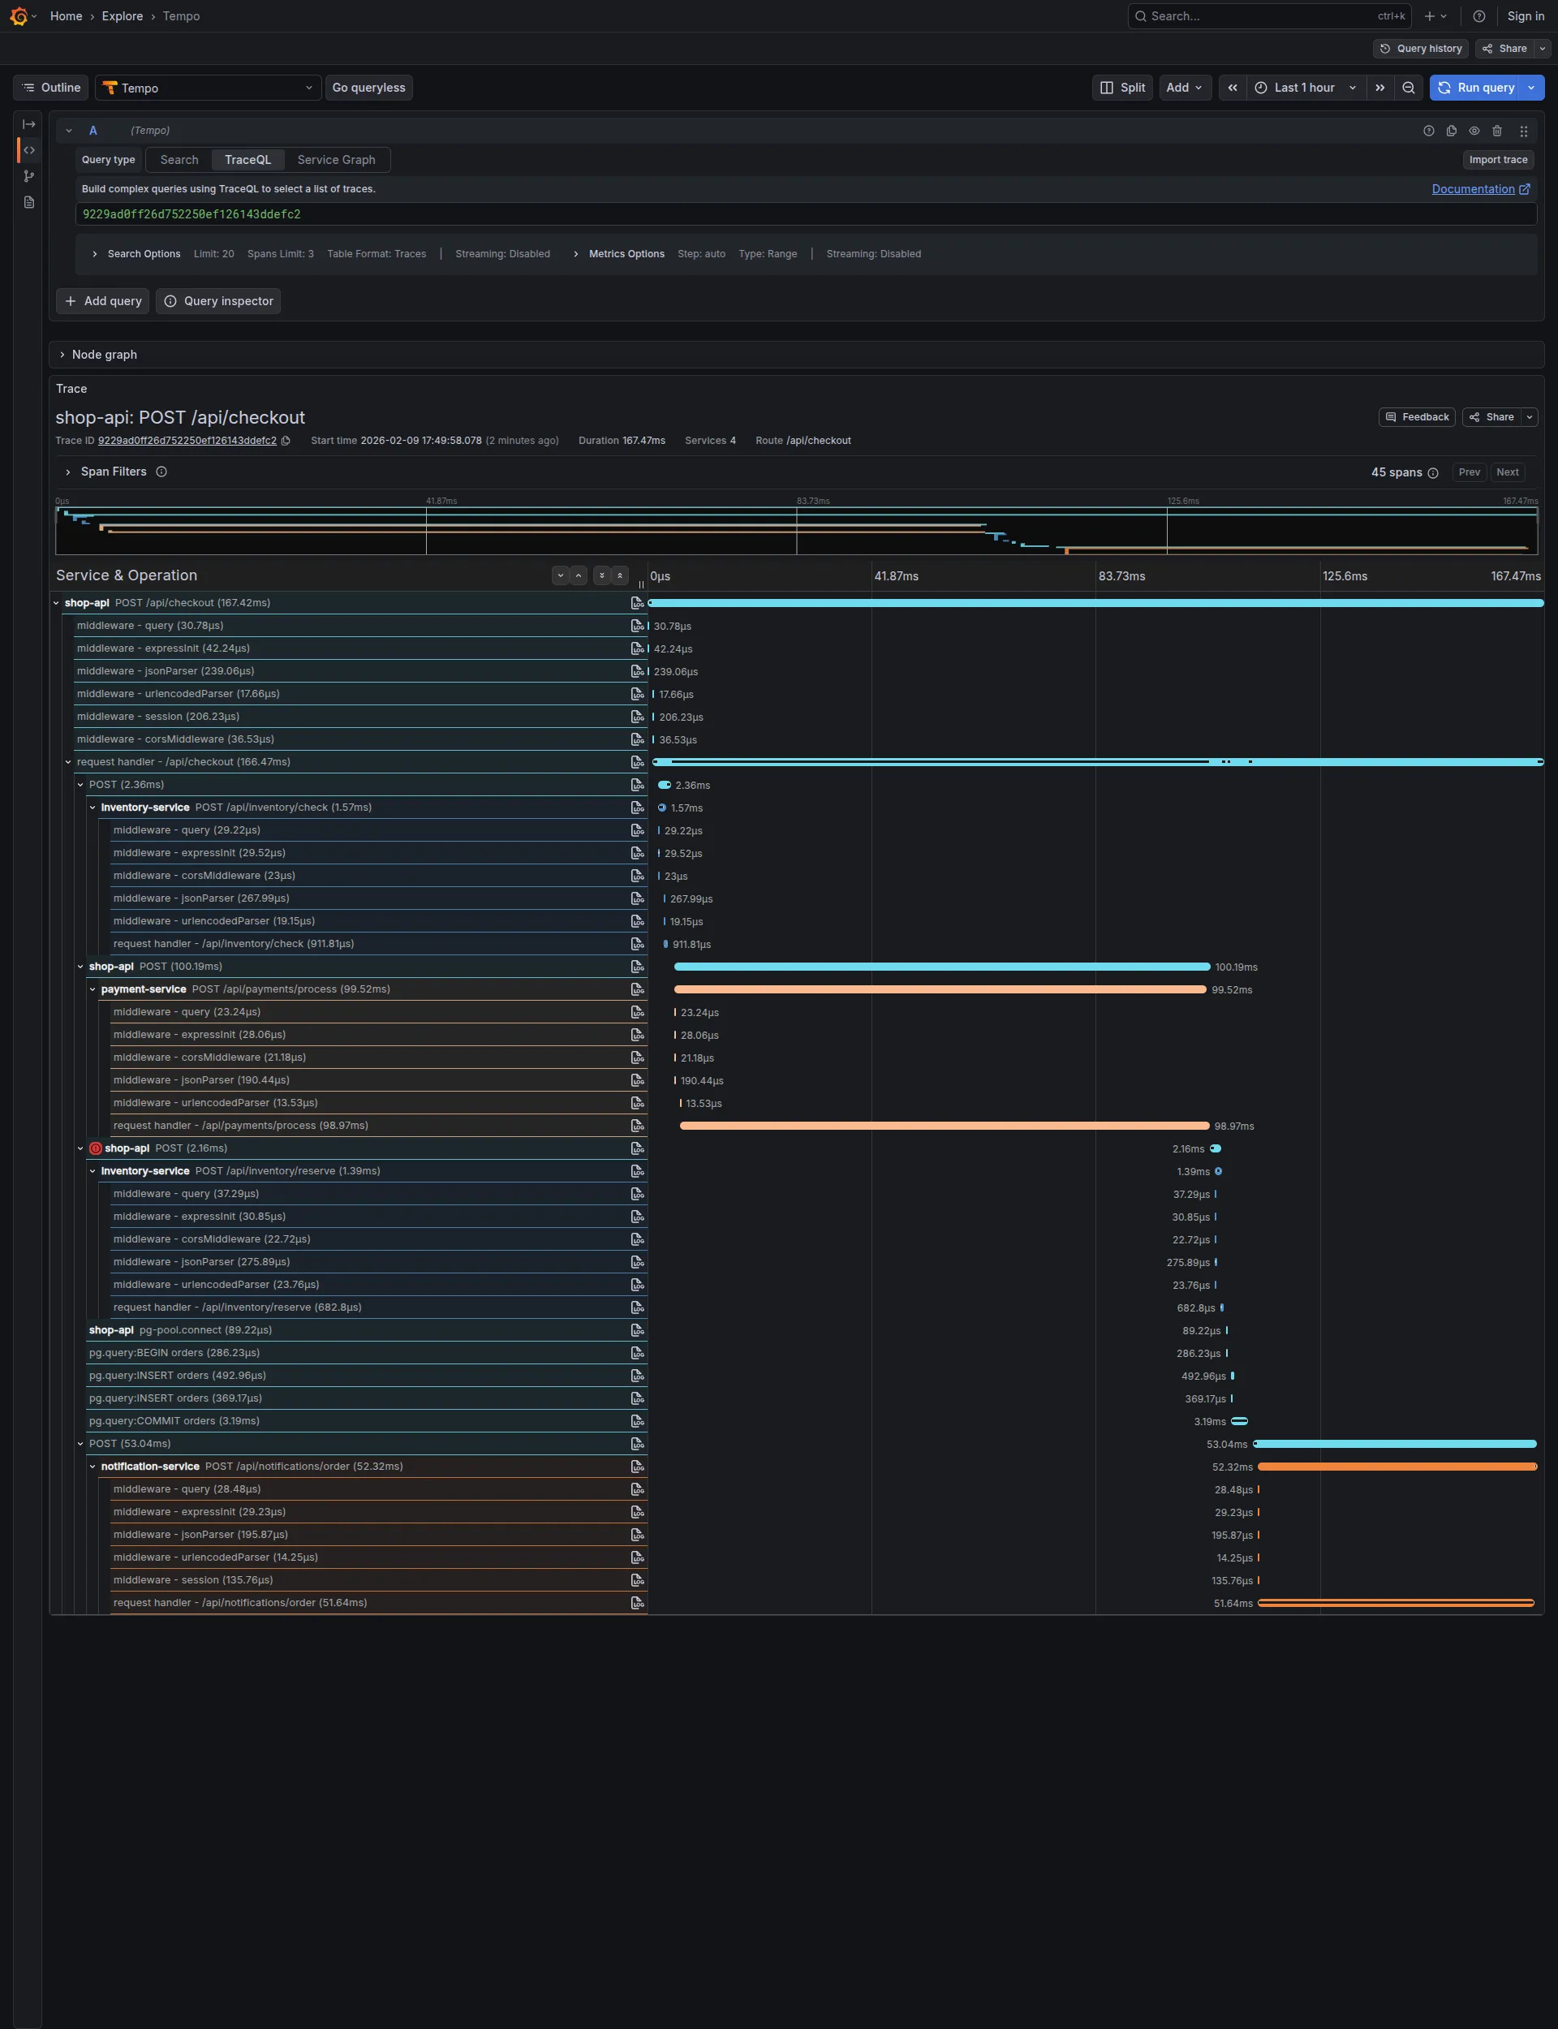Open the Documentation link
Screen dimensions: 1558x2029
(1473, 189)
